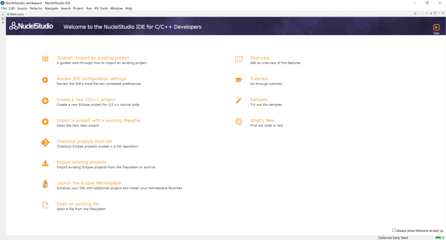
Task: Click Checkout projects from Git link
Action: (x=84, y=141)
